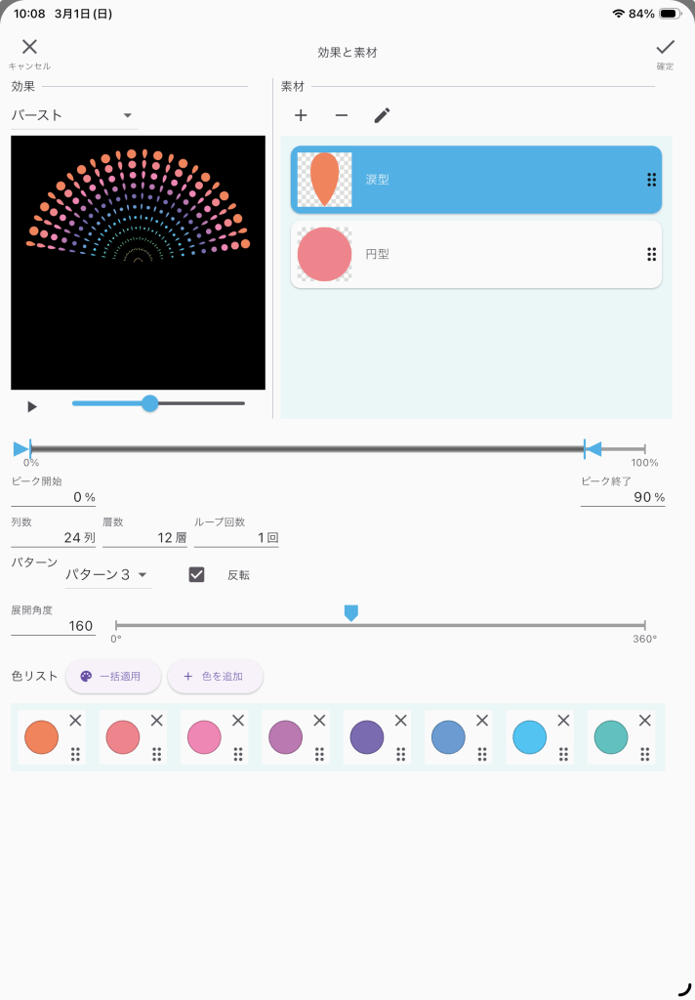Select the 円型 material item
Image resolution: width=695 pixels, height=1000 pixels.
point(475,254)
